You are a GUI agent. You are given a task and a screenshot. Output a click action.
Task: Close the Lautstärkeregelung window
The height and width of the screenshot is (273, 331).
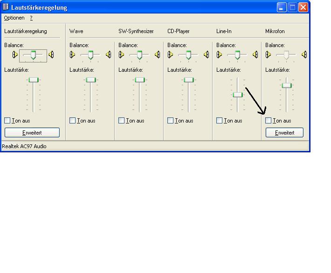click(x=303, y=7)
